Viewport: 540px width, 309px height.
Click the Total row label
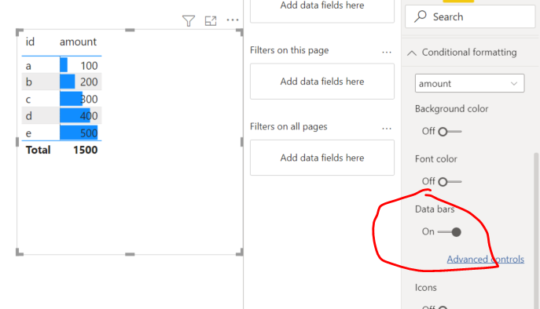(x=38, y=150)
